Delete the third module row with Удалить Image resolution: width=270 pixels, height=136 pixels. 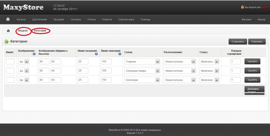click(252, 80)
